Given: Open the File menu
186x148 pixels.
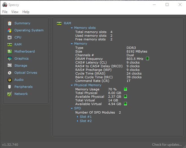Looking at the screenshot, I should click(x=5, y=12).
